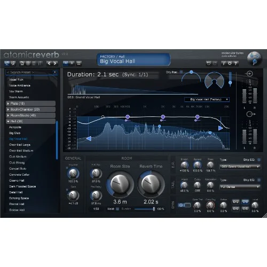This screenshot has height=267, width=267.
Task: Click the preset list scrollbar
Action: pyautogui.click(x=57, y=140)
